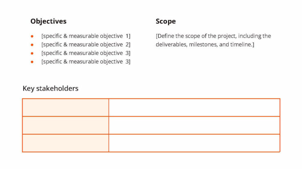The width and height of the screenshot is (302, 169).
Task: Select the bottom shaded stakeholder table cell
Action: 65,143
